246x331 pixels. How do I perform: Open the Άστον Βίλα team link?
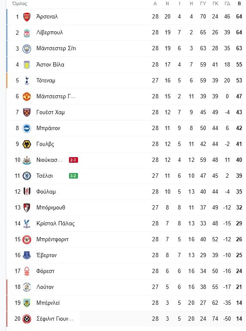tap(50, 64)
